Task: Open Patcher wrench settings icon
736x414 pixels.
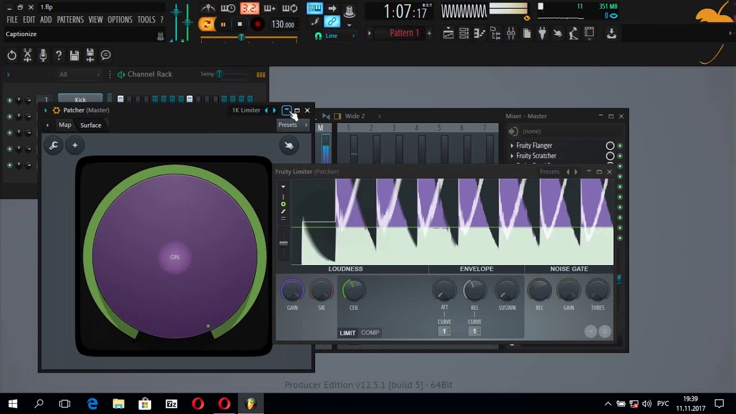Action: click(53, 145)
